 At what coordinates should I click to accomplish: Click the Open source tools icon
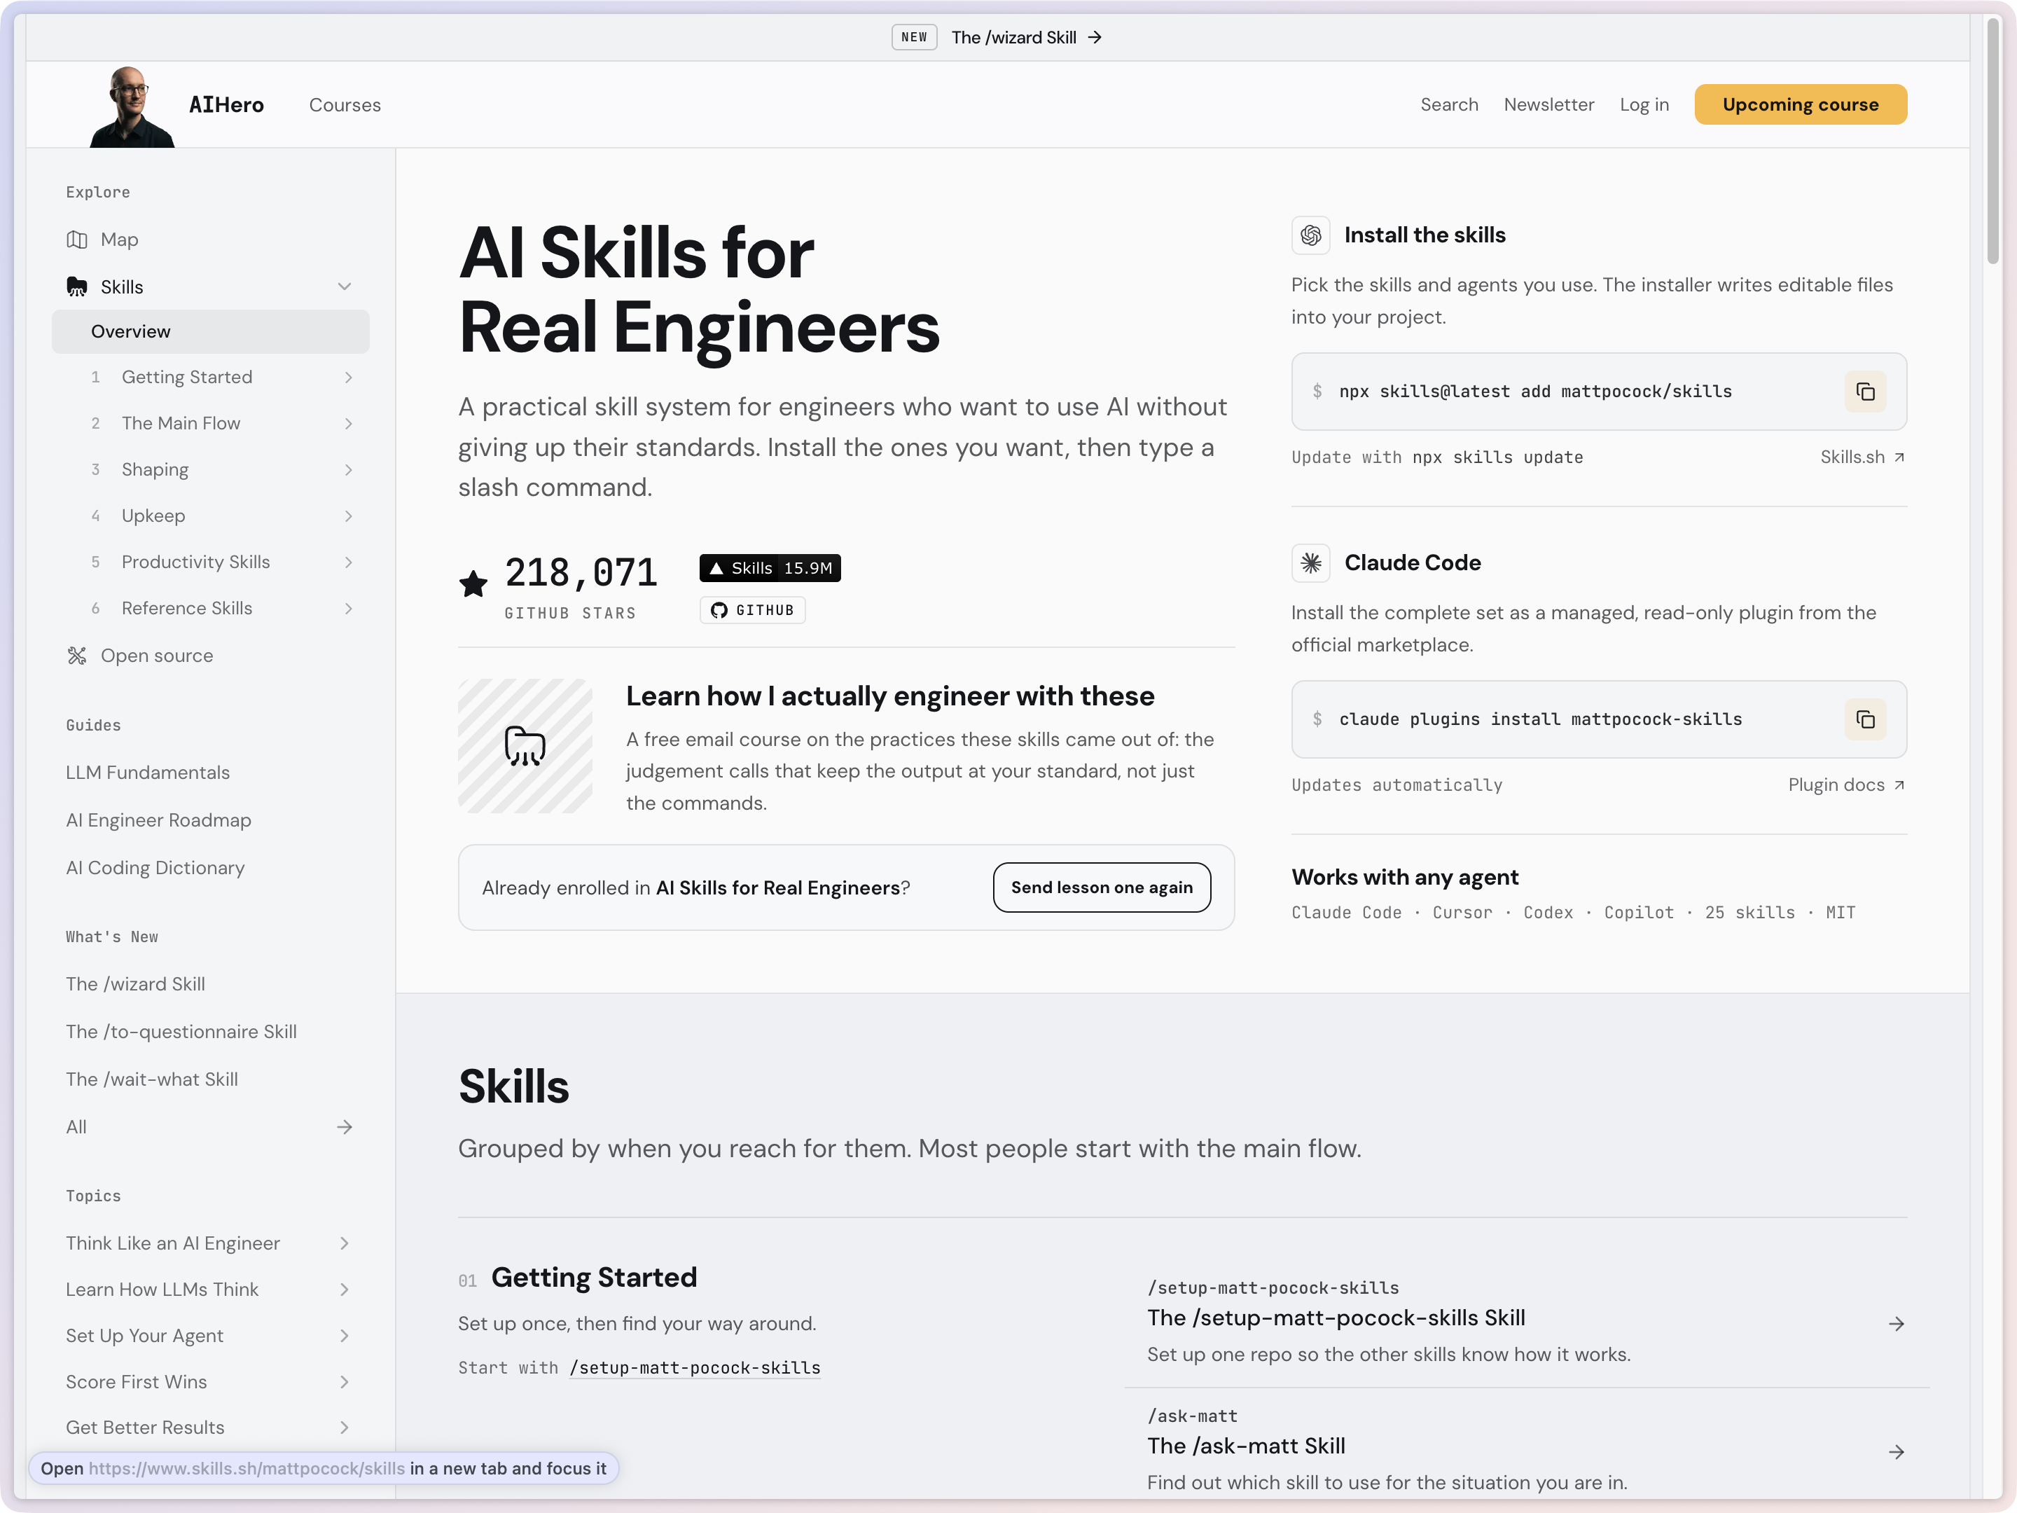pyautogui.click(x=76, y=656)
